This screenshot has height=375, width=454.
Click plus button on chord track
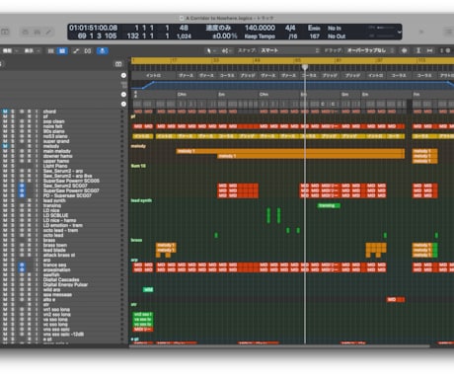click(x=123, y=104)
